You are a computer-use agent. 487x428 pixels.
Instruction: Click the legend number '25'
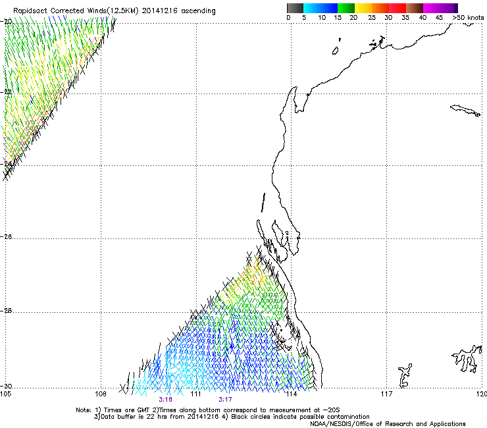(371, 18)
